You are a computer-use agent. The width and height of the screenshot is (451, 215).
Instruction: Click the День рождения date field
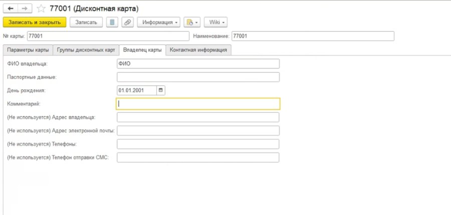click(137, 90)
